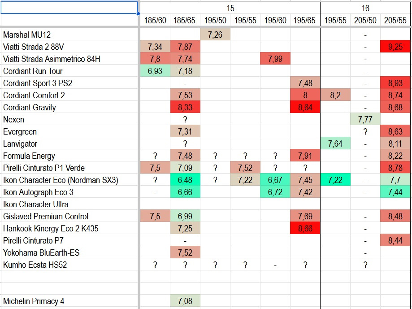The height and width of the screenshot is (309, 412).
Task: Select the Ikon Autograph Eco 3 label
Action: 38,192
